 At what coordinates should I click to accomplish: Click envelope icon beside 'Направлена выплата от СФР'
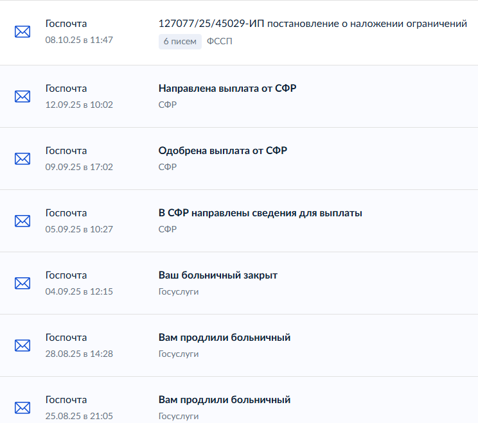[x=22, y=96]
